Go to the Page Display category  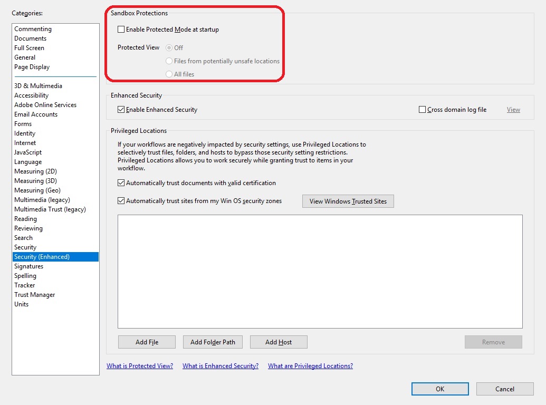pos(32,66)
